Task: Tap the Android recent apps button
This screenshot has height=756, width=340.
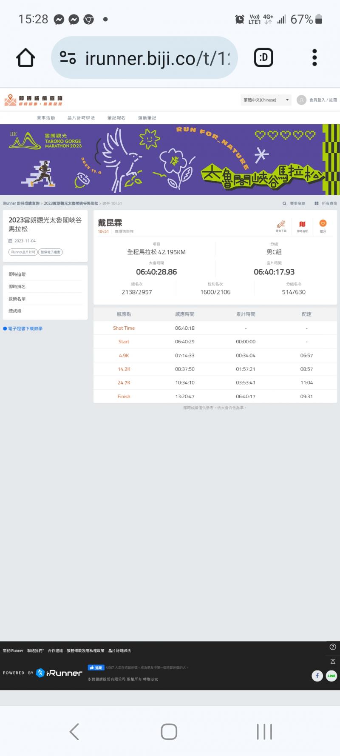Action: pyautogui.click(x=264, y=732)
